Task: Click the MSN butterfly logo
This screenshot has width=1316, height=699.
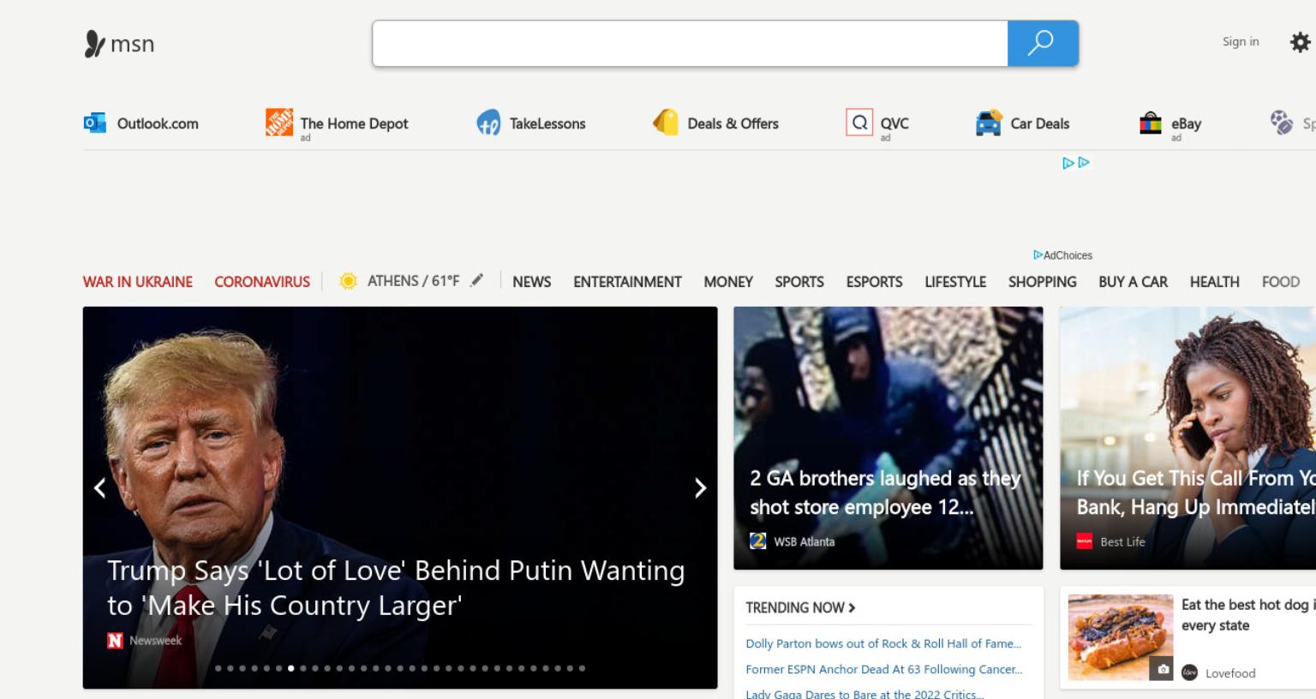Action: click(94, 44)
